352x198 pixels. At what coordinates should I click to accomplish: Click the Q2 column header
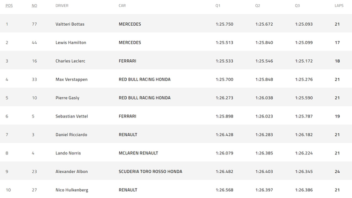tap(258, 6)
